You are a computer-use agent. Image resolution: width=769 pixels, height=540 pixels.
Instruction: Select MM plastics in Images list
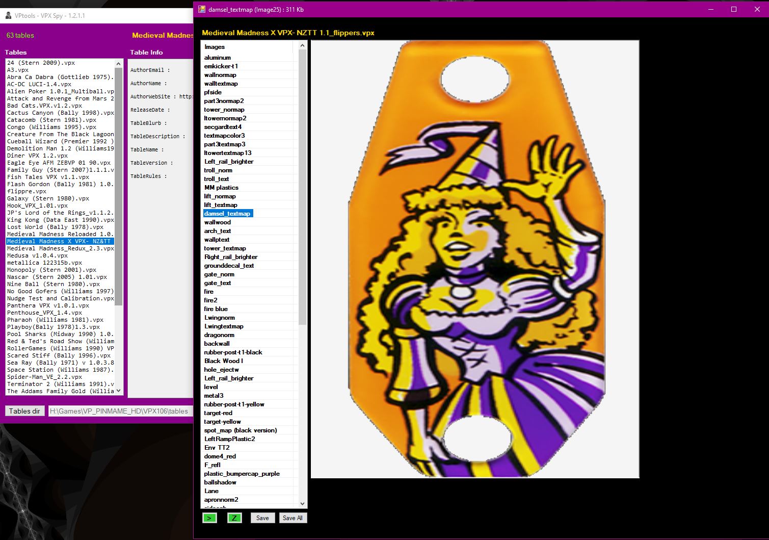point(221,188)
